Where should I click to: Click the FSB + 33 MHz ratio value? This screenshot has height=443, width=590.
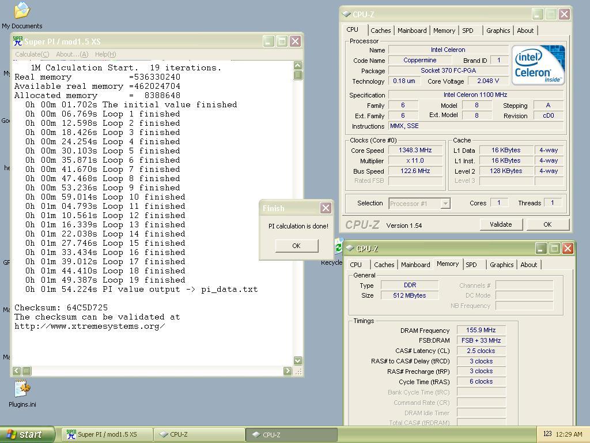[x=481, y=340]
